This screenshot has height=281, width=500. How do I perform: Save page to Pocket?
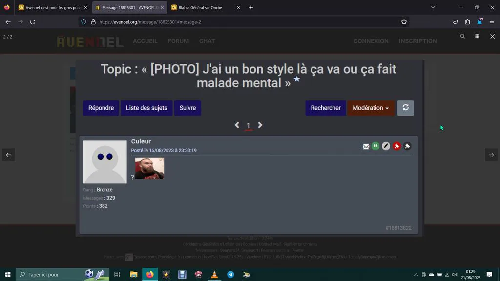(x=455, y=22)
